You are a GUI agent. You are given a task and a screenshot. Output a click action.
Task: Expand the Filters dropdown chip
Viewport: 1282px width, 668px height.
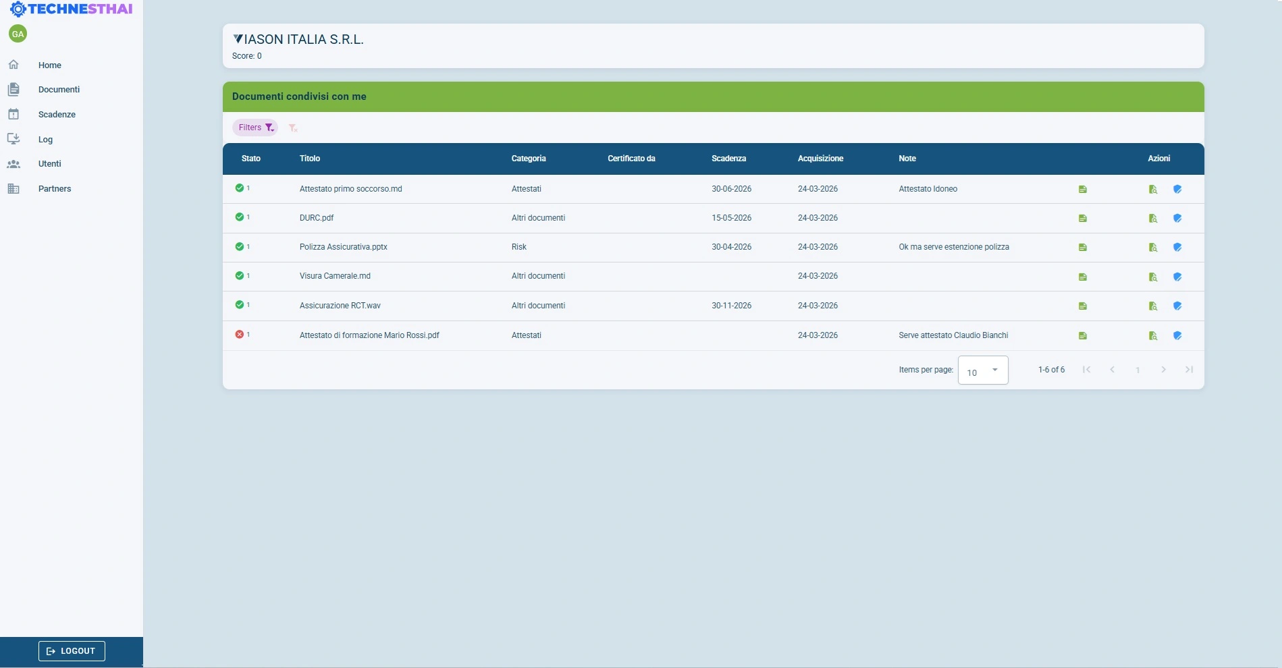click(x=255, y=128)
